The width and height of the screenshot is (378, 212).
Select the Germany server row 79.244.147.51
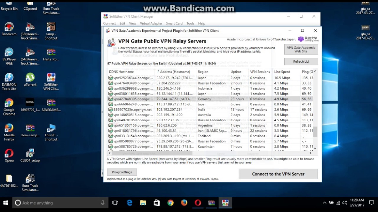click(x=210, y=99)
